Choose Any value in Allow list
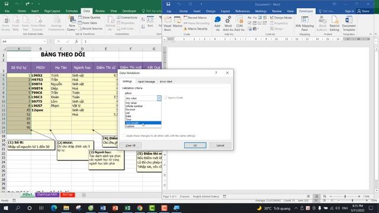The height and width of the screenshot is (213, 379). [x=143, y=103]
